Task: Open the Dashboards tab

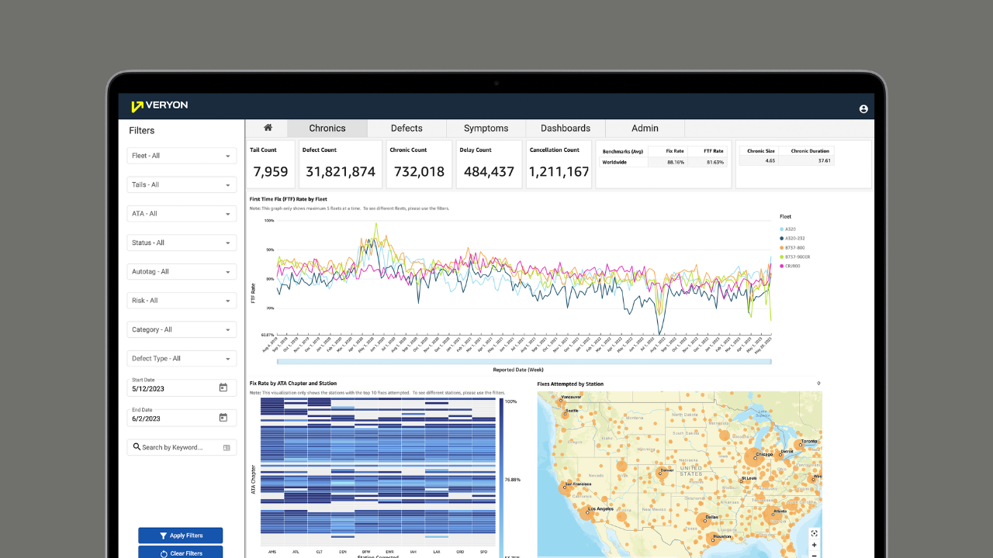Action: [x=565, y=129]
